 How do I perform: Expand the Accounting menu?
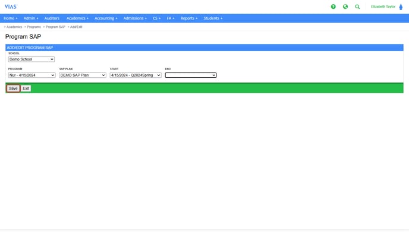click(106, 18)
